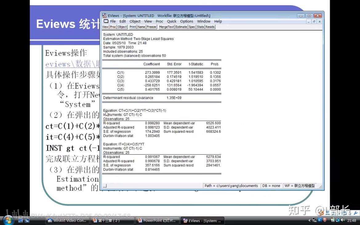Viewport: 360px width, 225px height.
Task: Click MergeText on the toolbar
Action: point(166,27)
